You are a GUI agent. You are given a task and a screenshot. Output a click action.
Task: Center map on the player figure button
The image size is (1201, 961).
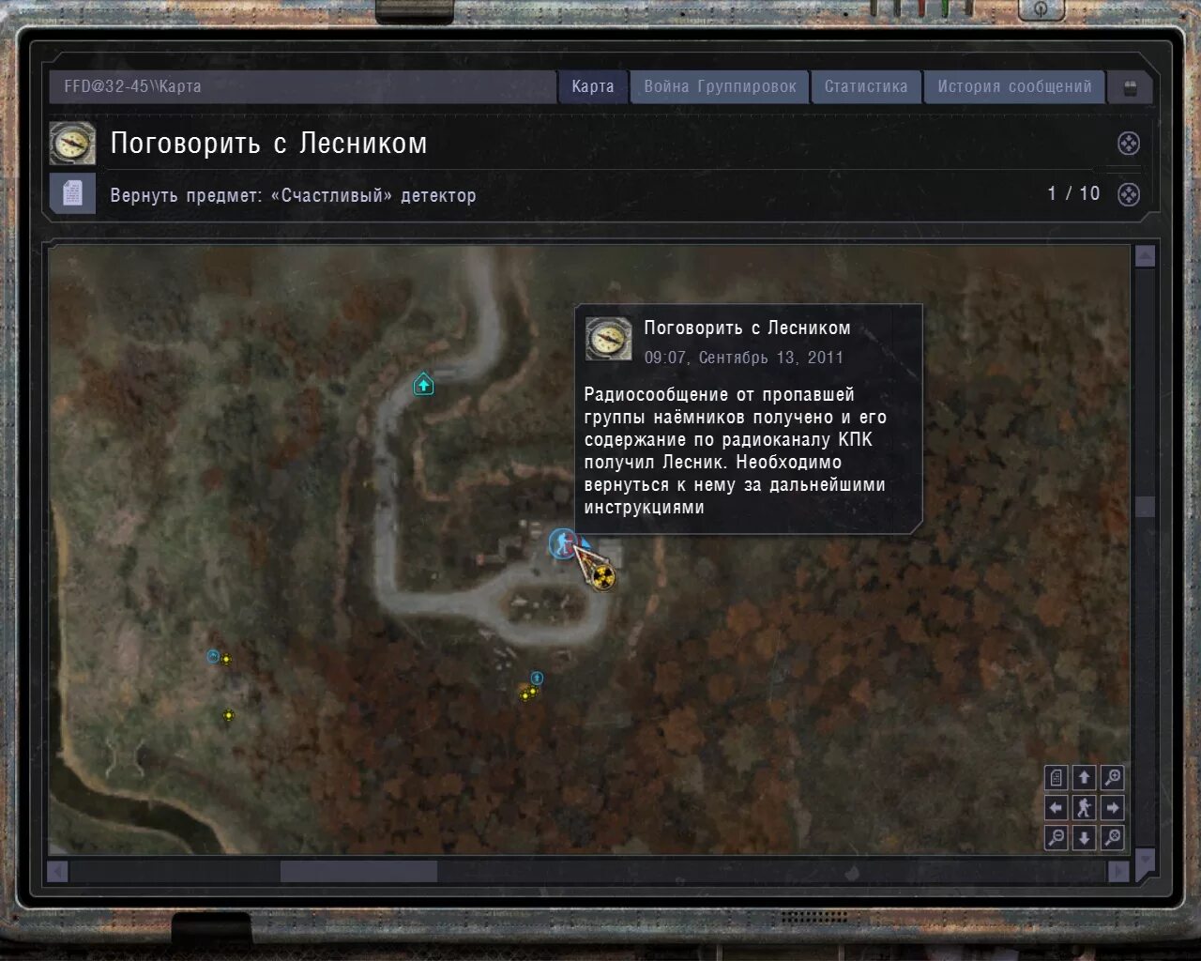pos(1085,808)
